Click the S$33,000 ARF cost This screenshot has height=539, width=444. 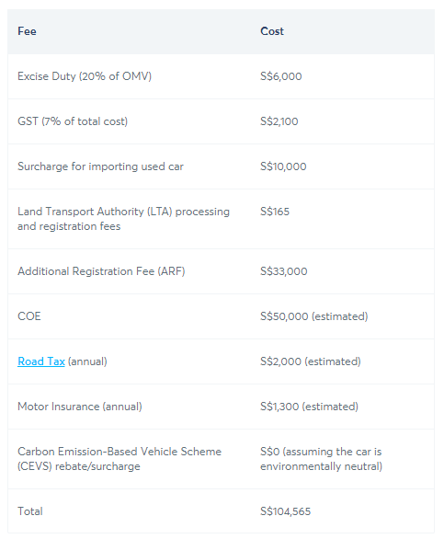[283, 271]
